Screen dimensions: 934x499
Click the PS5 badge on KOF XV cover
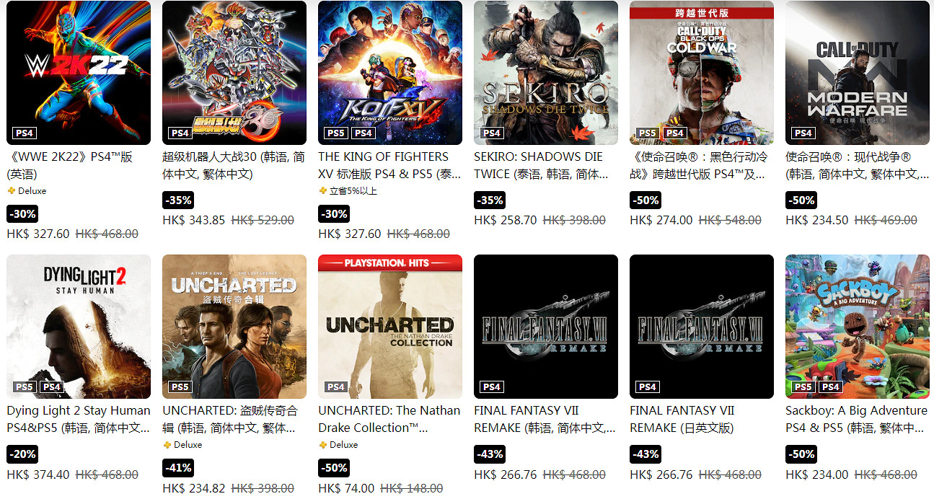[336, 133]
